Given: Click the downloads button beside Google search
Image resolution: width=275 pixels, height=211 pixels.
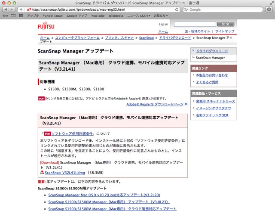Looking at the screenshot, I should point(269,9).
